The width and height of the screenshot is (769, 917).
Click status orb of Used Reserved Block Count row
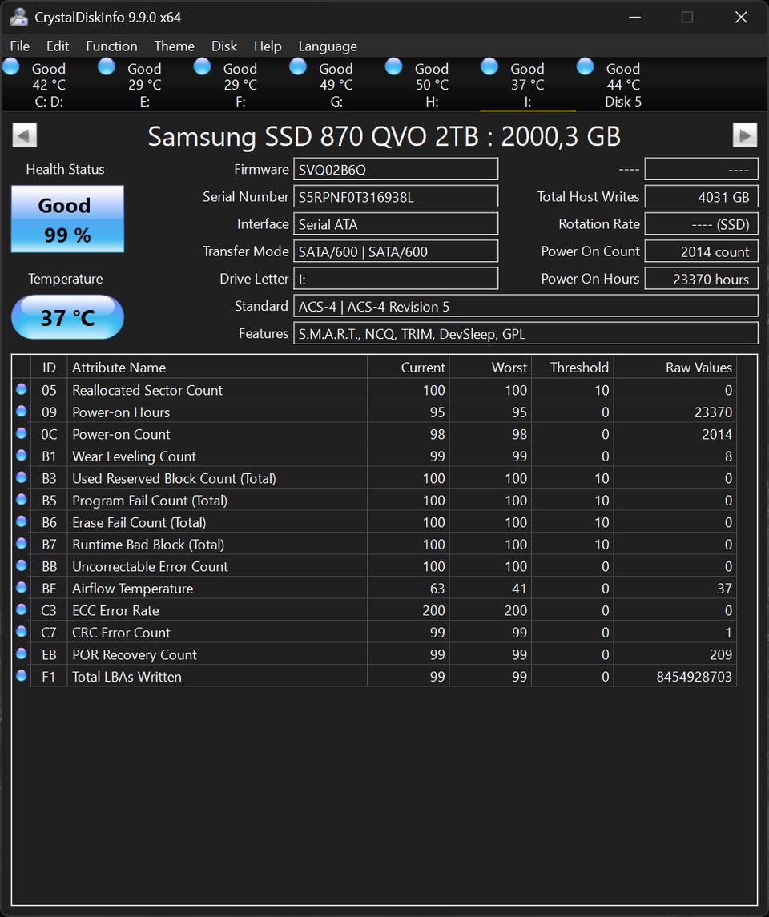(x=22, y=477)
